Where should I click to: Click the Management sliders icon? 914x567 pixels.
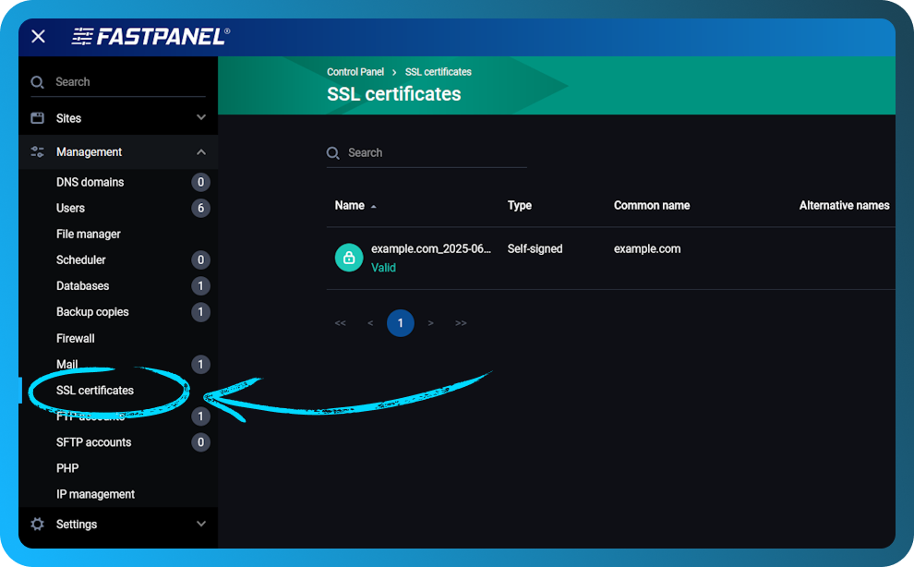(36, 151)
